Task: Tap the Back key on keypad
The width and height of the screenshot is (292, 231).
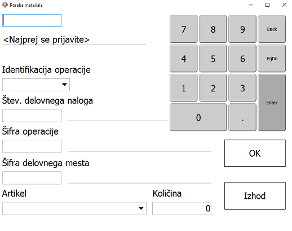Action: (272, 29)
